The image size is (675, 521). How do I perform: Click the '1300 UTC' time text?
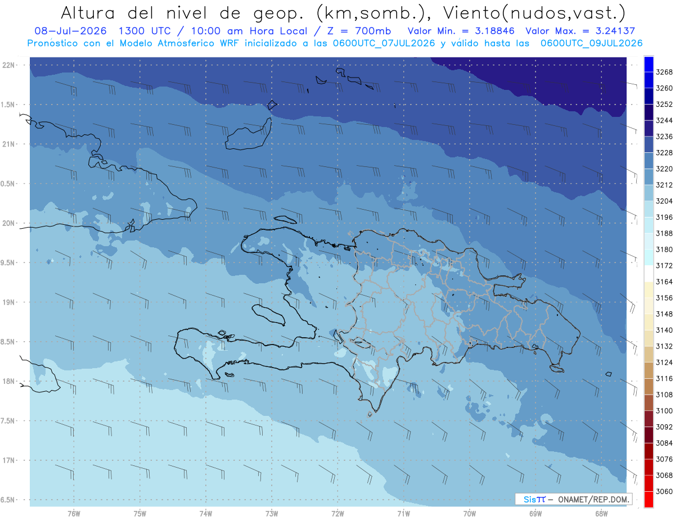click(146, 31)
